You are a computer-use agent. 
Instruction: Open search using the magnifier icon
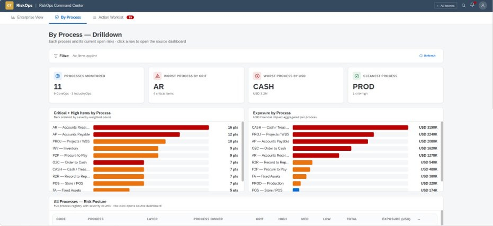coord(463,5)
